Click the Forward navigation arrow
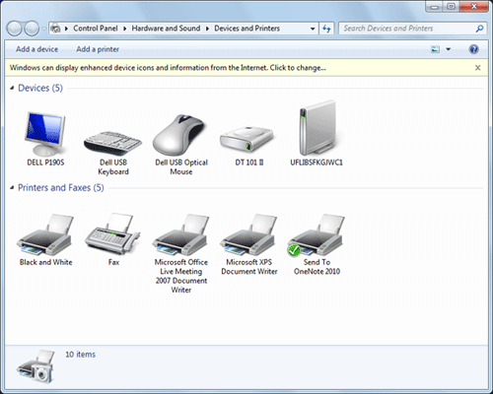The width and height of the screenshot is (493, 394). point(32,29)
